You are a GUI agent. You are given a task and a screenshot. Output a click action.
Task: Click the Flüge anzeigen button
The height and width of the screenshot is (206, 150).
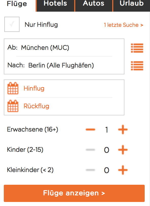coord(74,193)
